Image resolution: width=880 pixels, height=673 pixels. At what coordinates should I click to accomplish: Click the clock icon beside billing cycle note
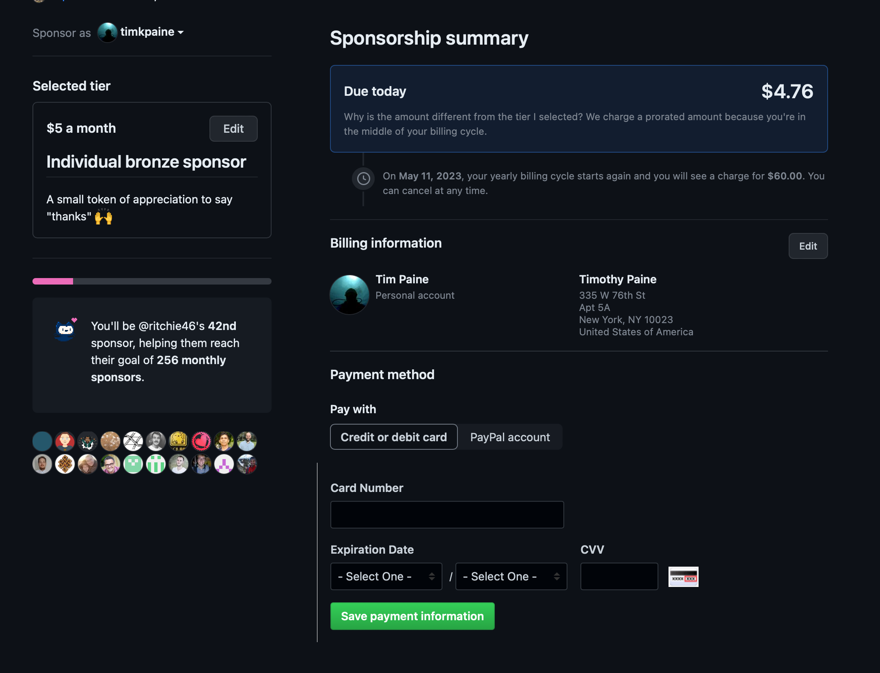click(363, 179)
